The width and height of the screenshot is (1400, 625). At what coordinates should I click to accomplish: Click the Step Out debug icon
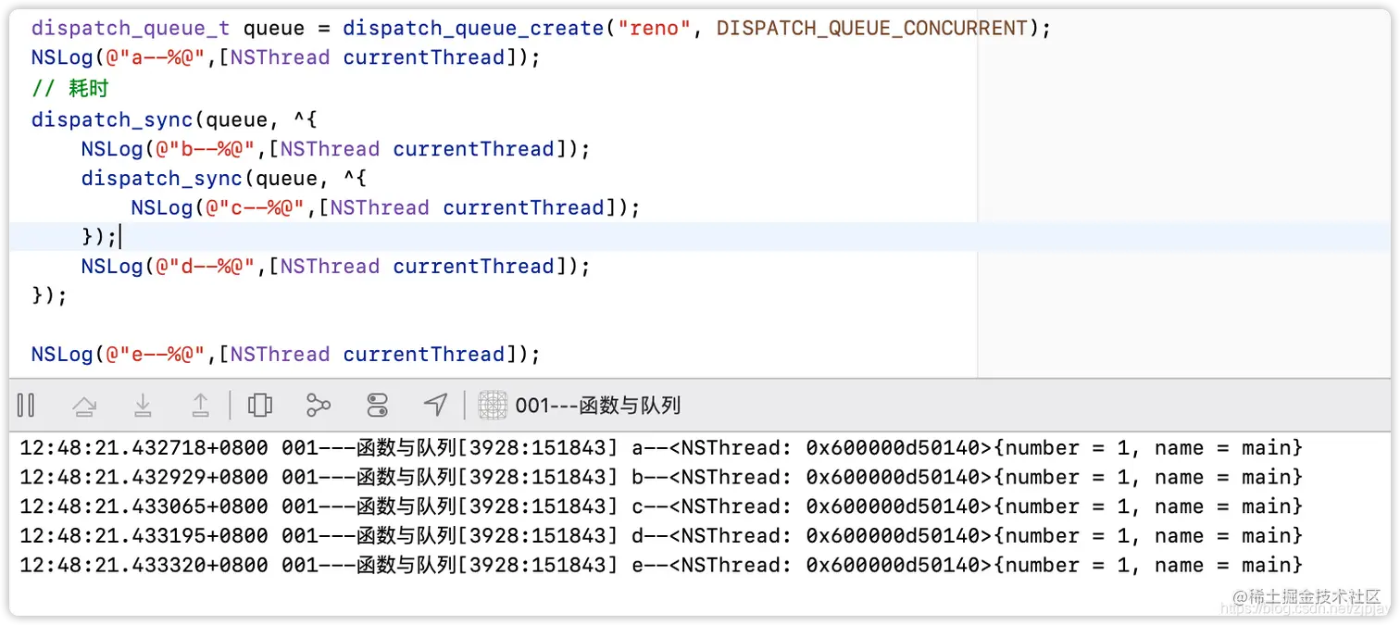(200, 405)
